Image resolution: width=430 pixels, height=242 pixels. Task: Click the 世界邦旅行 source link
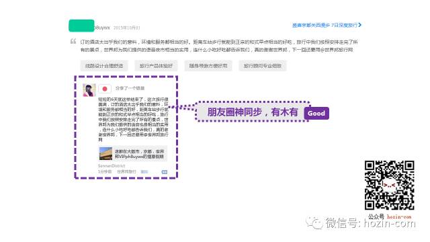127,172
